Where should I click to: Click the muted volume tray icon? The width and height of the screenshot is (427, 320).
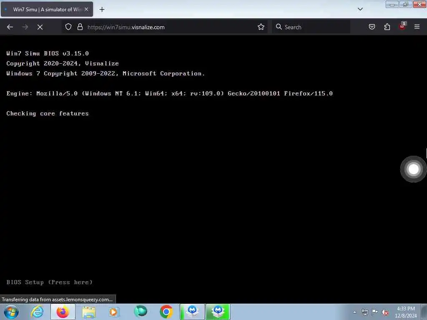point(385,312)
